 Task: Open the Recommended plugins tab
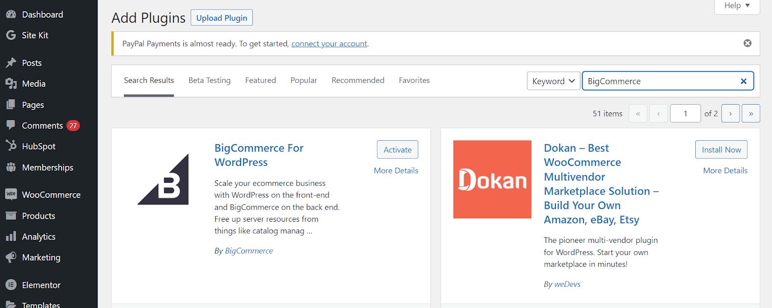click(358, 80)
